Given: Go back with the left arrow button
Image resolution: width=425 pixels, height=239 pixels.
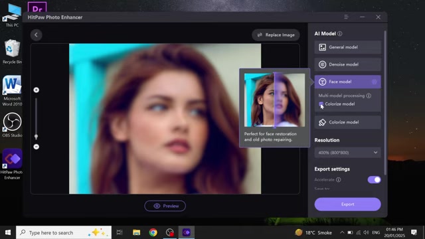Looking at the screenshot, I should tap(36, 35).
